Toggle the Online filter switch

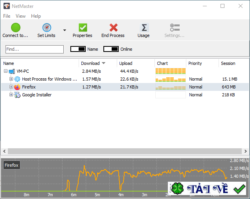(x=111, y=49)
